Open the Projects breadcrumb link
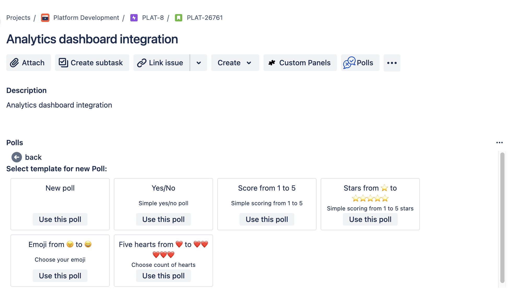Viewport: 516px width, 306px height. (18, 17)
